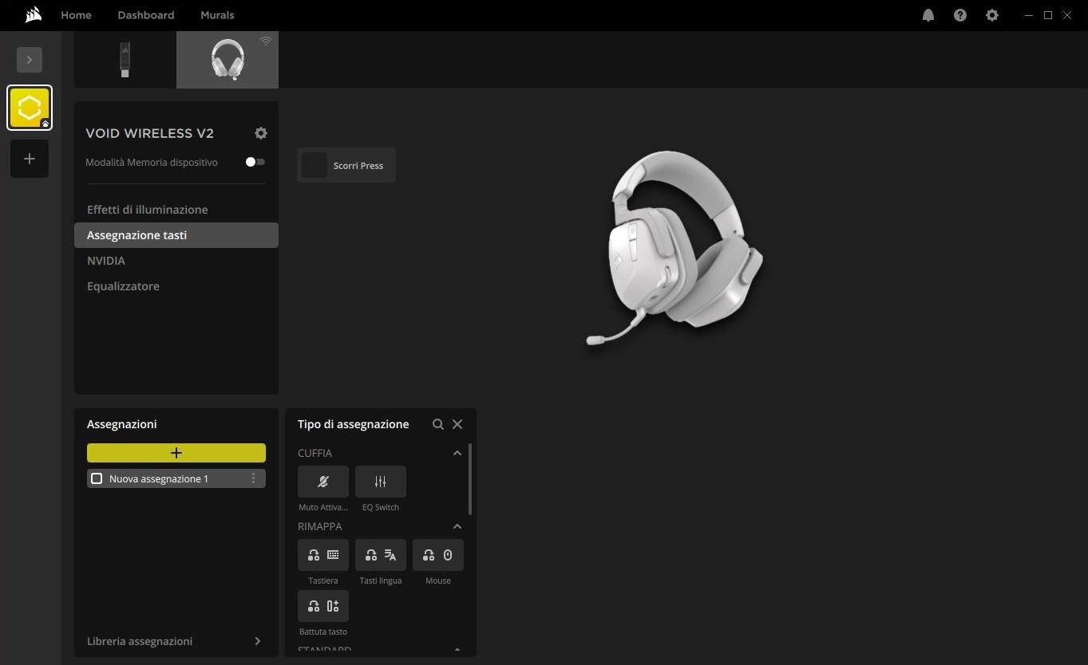This screenshot has height=665, width=1088.
Task: Choose the Battuta tasto icon
Action: [x=322, y=606]
